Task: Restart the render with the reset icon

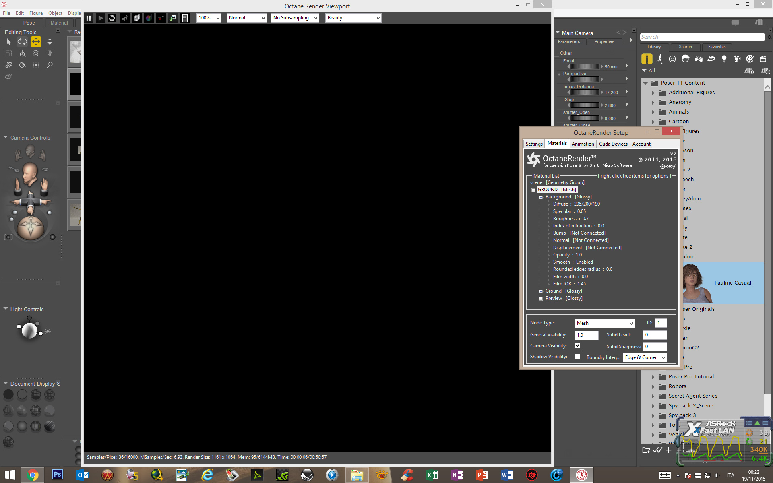Action: tap(112, 18)
